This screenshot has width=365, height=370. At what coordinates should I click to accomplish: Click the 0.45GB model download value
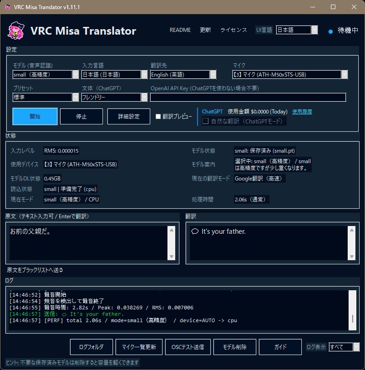tap(52, 179)
